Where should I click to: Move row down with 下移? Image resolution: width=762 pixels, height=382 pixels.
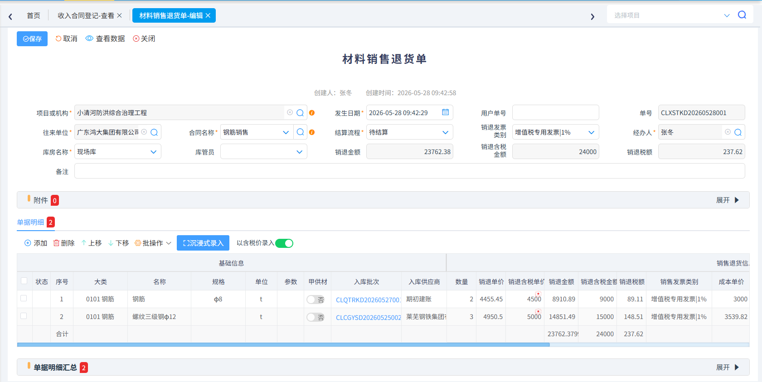pos(118,243)
